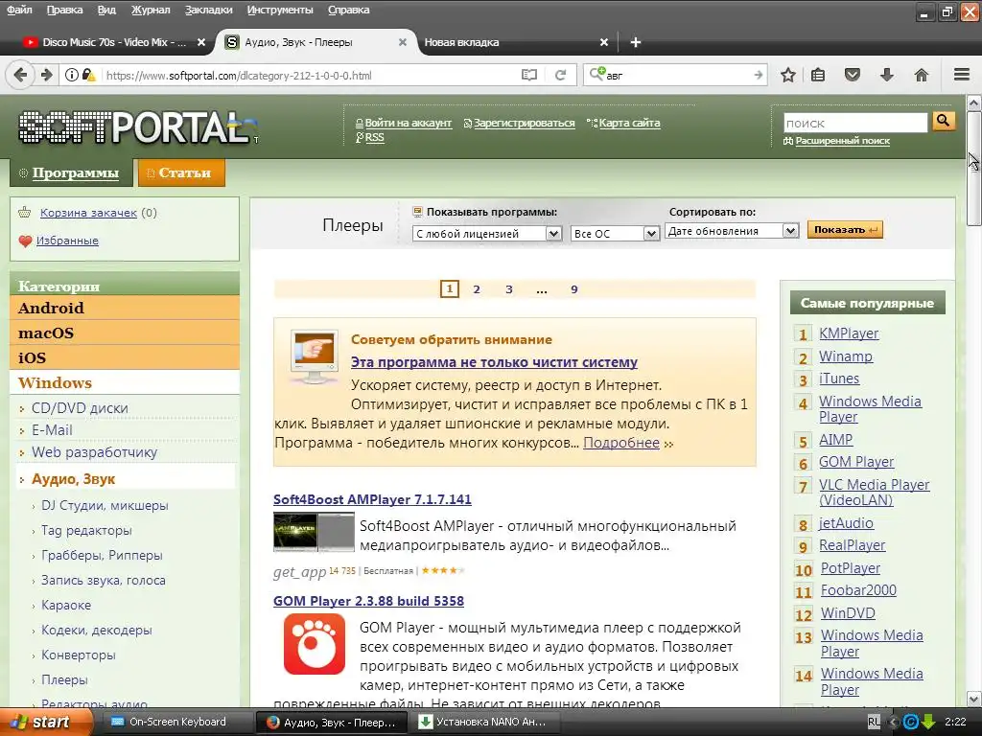Collapse the Аудио, Звук category
The image size is (982, 736).
(x=73, y=479)
